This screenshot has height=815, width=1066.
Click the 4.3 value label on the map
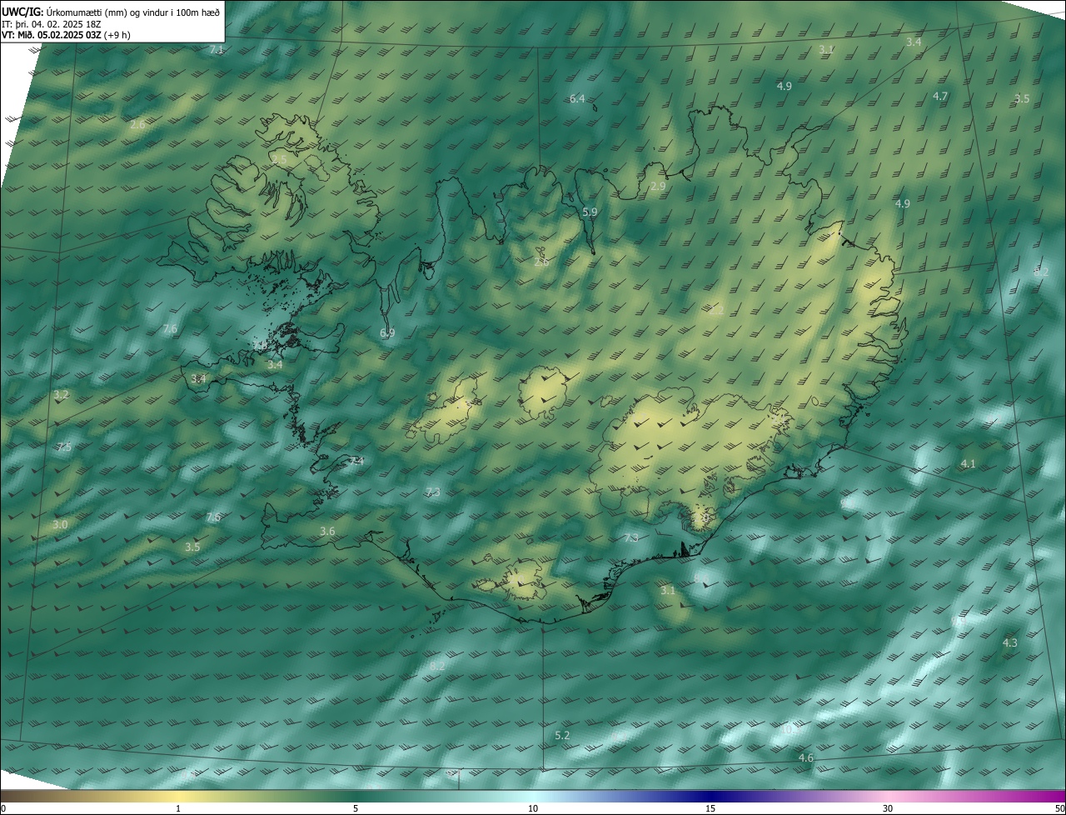1010,643
